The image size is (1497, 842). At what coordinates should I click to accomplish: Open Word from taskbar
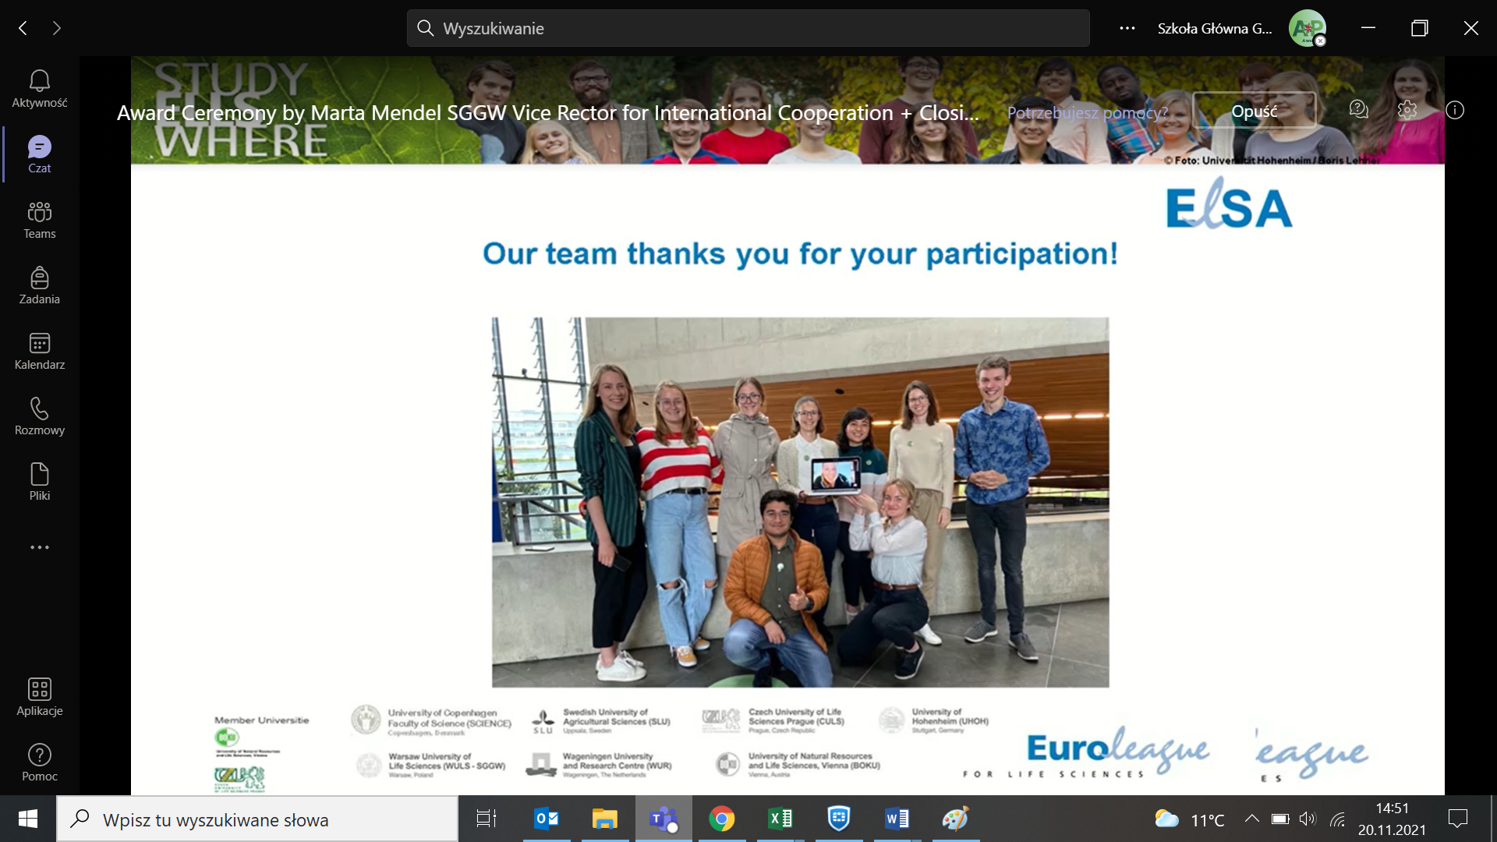(x=897, y=819)
